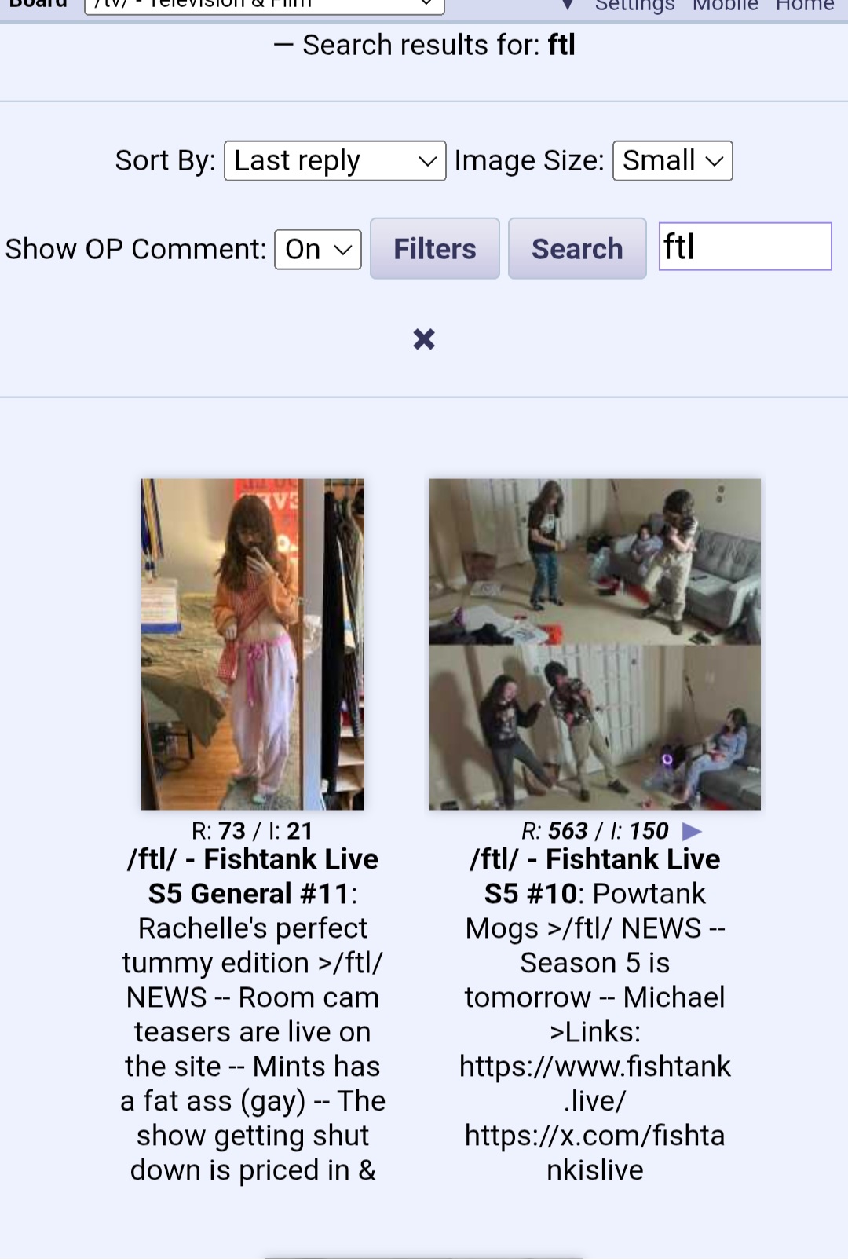Click the arrow icon next to I: 150
The height and width of the screenshot is (1259, 848).
692,831
